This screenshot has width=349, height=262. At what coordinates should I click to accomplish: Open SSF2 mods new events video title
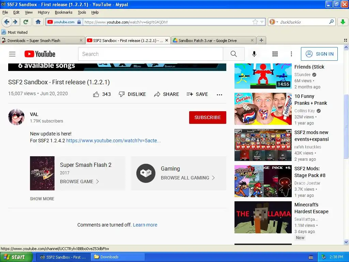pyautogui.click(x=312, y=136)
